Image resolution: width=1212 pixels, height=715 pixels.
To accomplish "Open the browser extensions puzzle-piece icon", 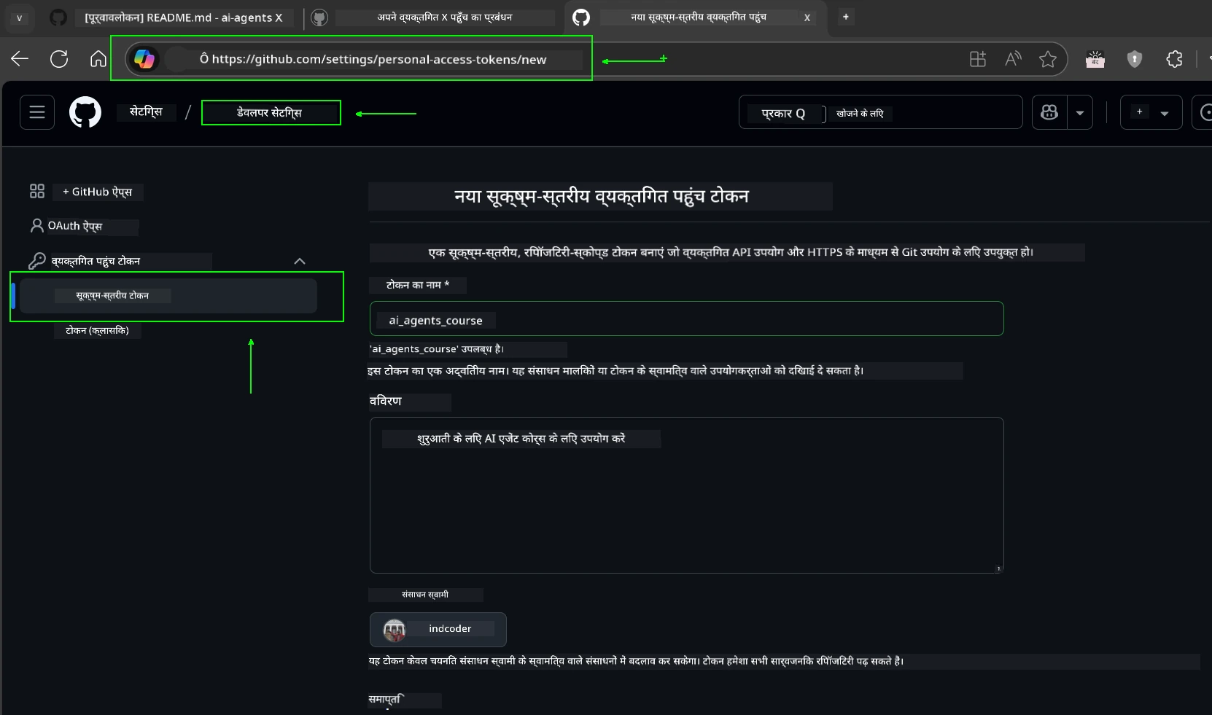I will click(1174, 59).
